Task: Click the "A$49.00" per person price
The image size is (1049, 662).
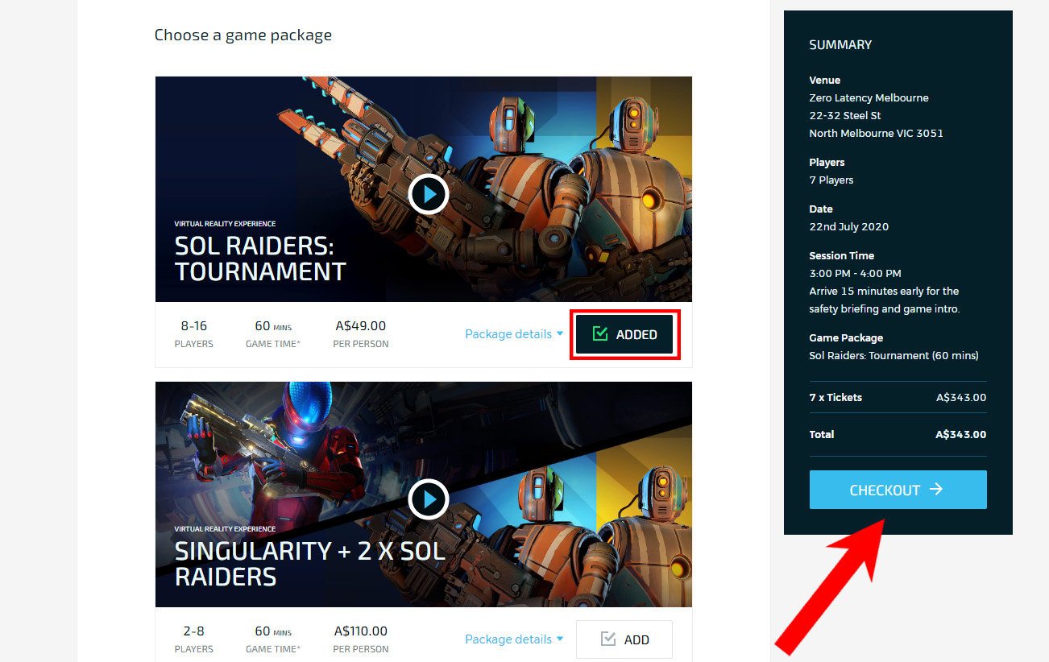Action: [x=361, y=326]
